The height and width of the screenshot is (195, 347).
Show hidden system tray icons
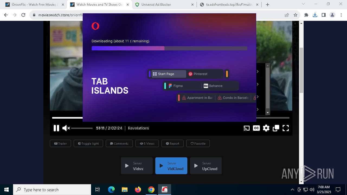(292, 190)
